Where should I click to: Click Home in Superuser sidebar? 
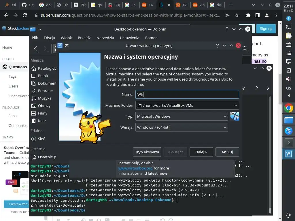[7, 47]
